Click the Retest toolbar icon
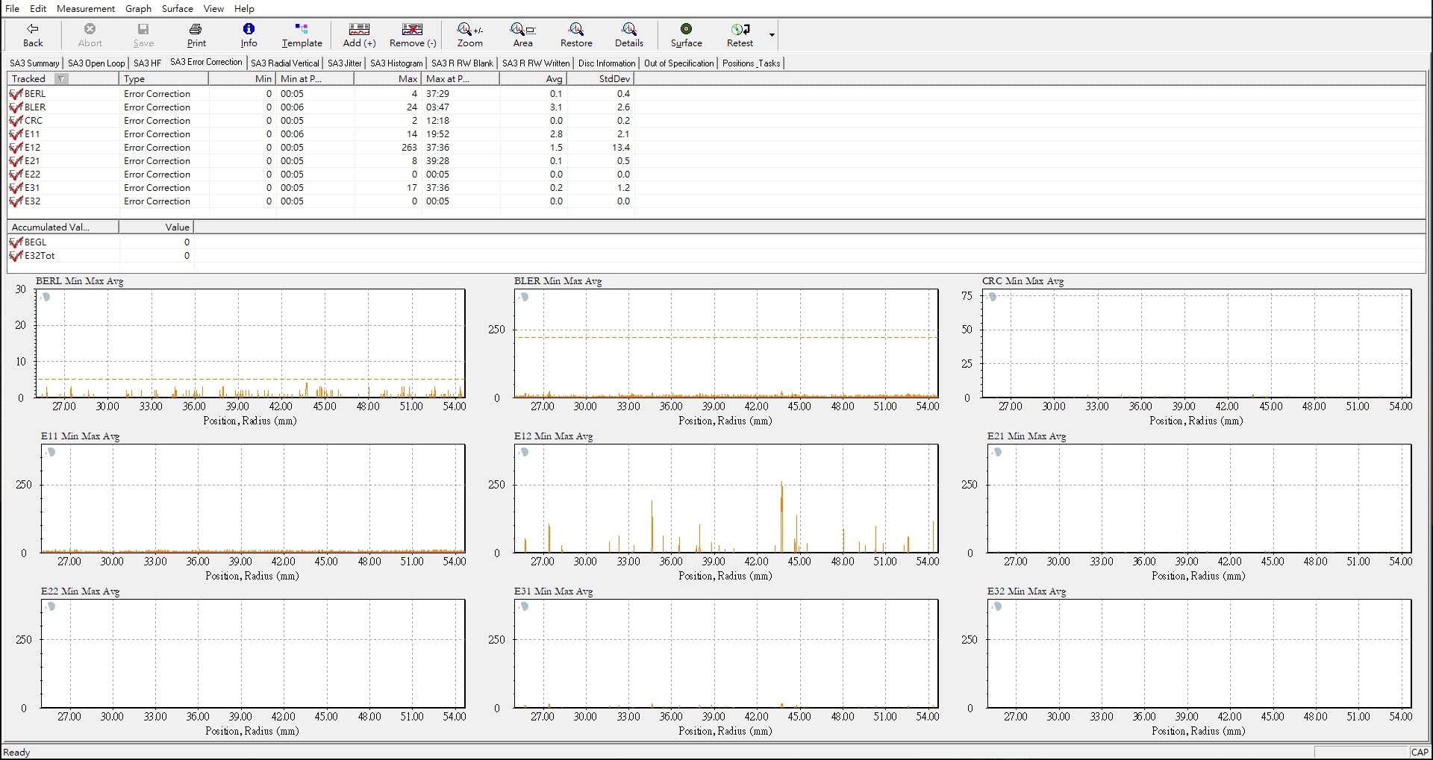The image size is (1433, 760). coord(740,34)
